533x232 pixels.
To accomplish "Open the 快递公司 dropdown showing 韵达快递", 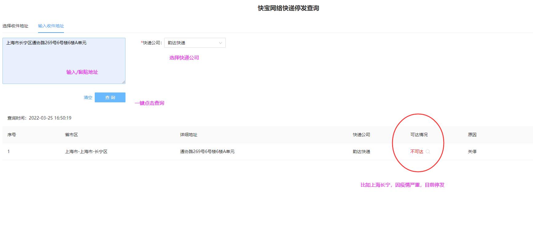I will click(195, 43).
